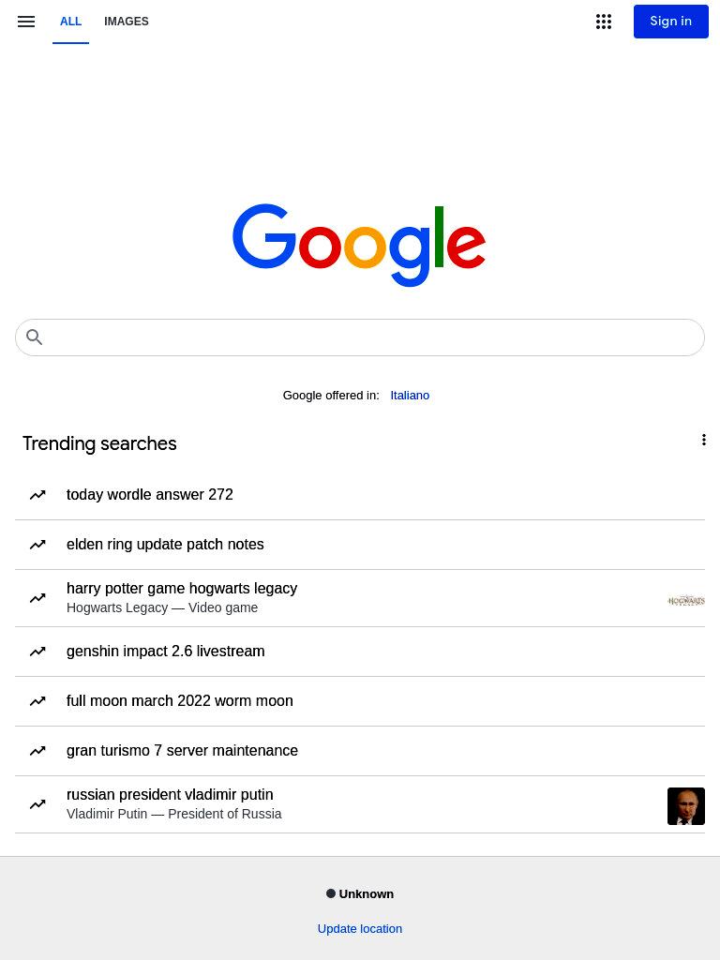Click trending arrow beside gran turismo 7
The image size is (720, 960).
(37, 751)
